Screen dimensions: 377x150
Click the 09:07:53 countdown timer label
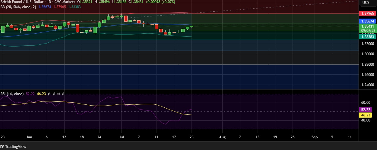368,30
